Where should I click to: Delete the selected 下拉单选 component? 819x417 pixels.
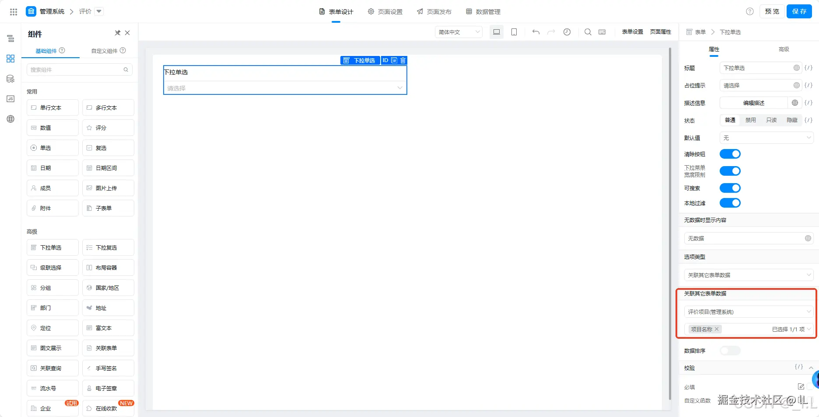[403, 60]
